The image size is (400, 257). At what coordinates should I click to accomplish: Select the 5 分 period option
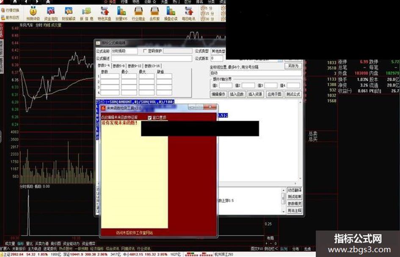(x=207, y=8)
